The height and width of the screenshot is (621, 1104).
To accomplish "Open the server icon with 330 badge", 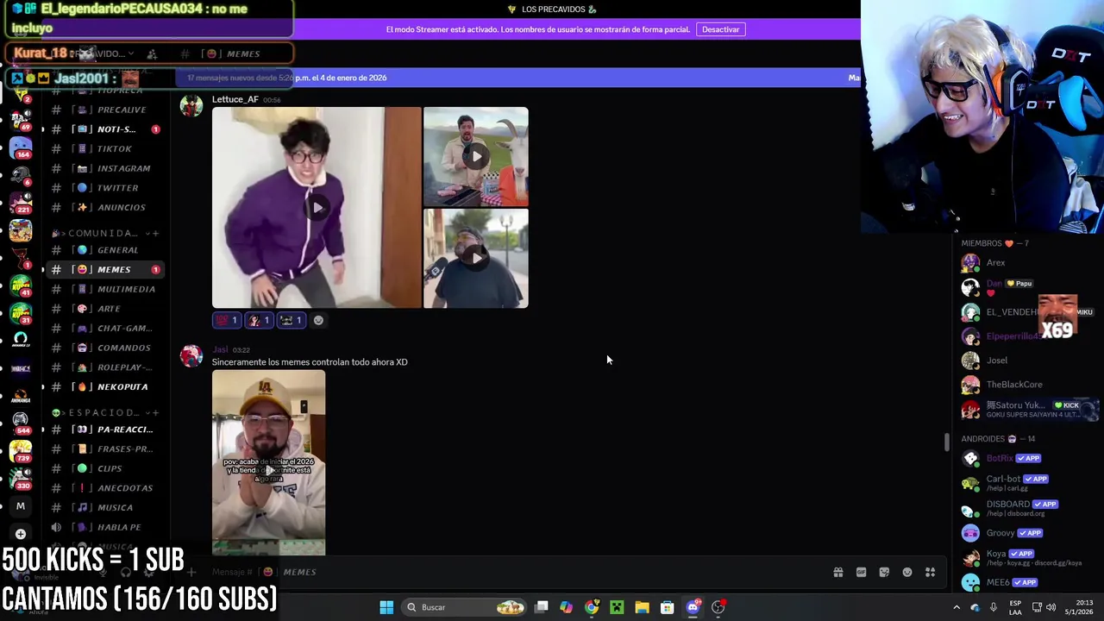I will (x=21, y=479).
